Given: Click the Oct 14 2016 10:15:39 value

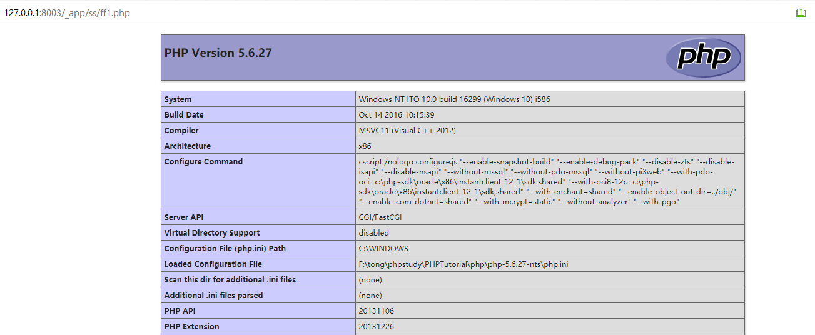Looking at the screenshot, I should click(x=397, y=115).
